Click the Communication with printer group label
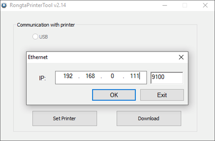This screenshot has height=141, width=215. (x=46, y=25)
